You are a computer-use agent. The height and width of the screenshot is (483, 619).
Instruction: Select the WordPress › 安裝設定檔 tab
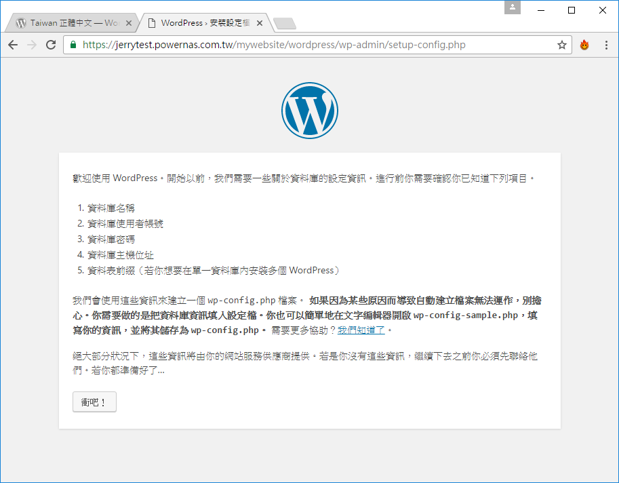coord(205,23)
